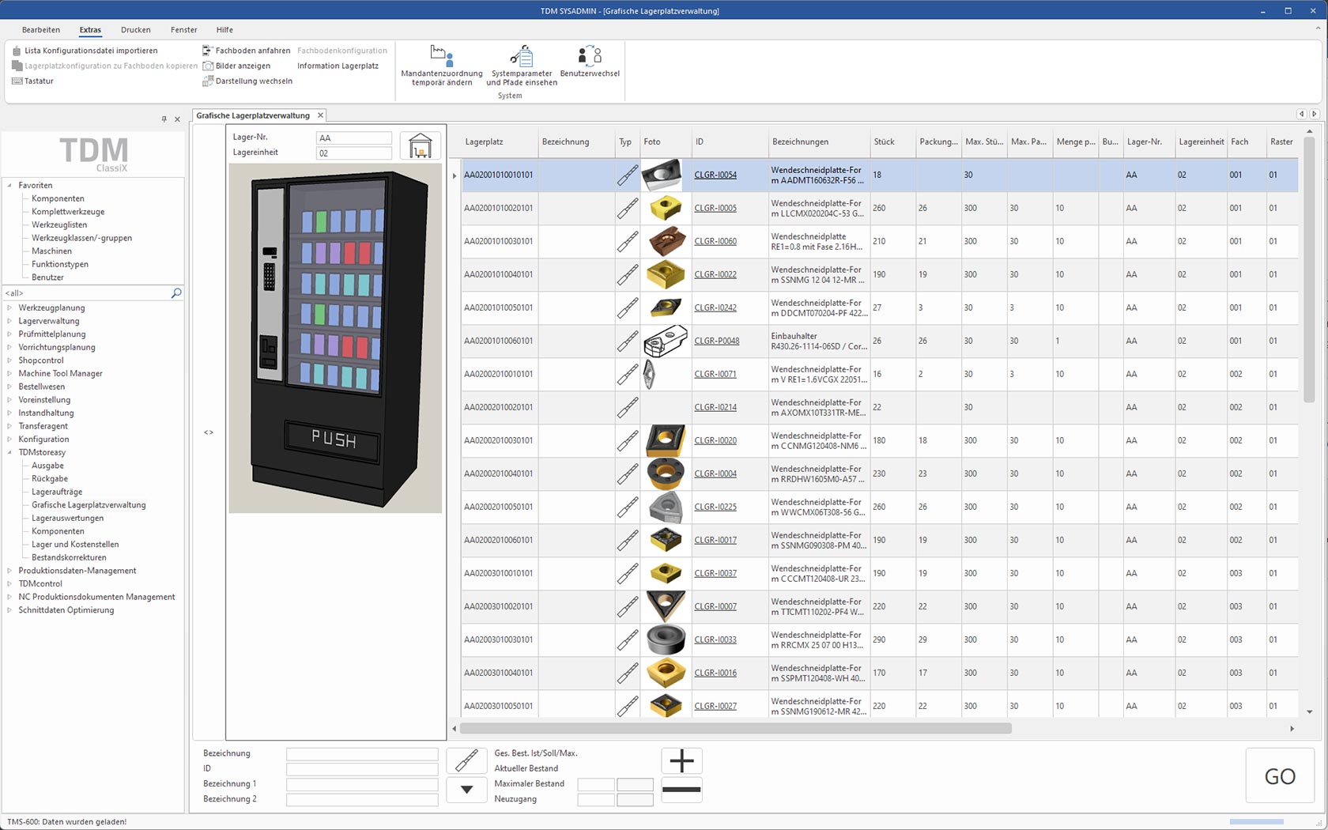Click the Benutzerwechsel icon
This screenshot has height=830, width=1328.
[x=590, y=55]
